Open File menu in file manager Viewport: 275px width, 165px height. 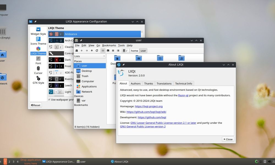point(77,45)
